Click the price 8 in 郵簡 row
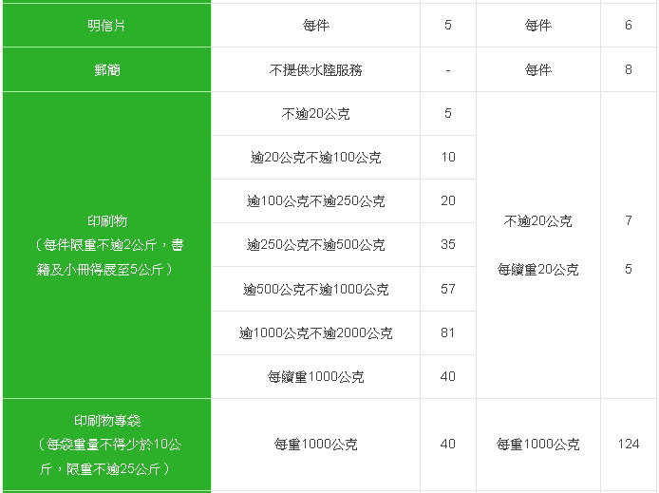659x493 pixels. tap(628, 70)
